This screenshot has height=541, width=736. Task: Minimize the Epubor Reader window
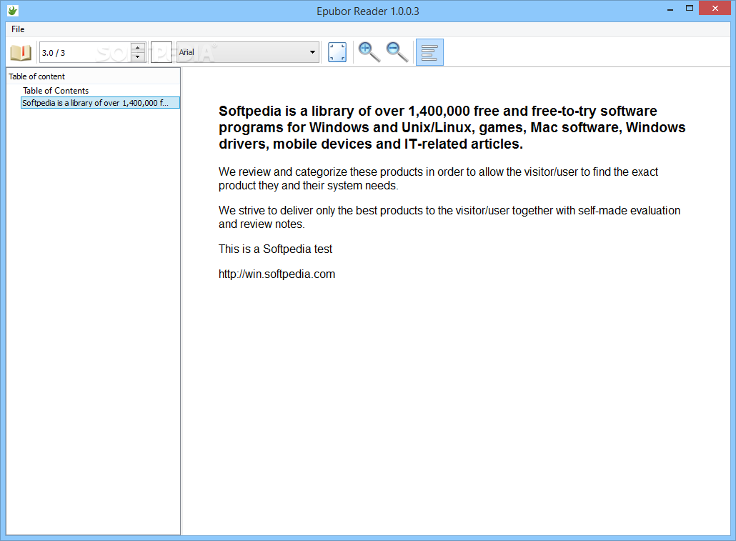(670, 9)
